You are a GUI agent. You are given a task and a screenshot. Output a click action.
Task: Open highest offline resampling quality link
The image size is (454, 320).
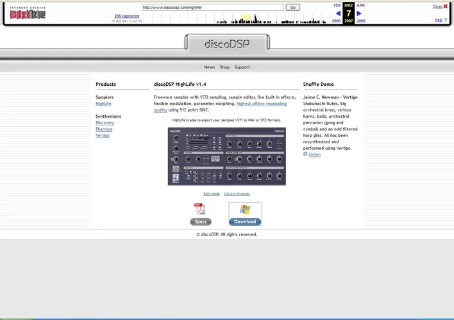262,104
